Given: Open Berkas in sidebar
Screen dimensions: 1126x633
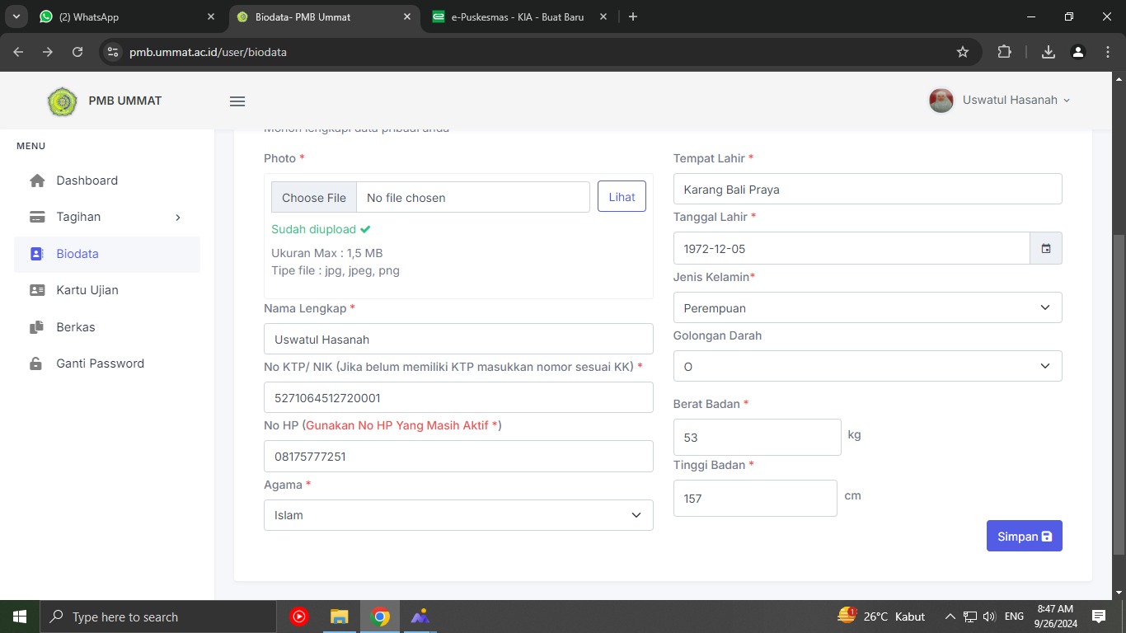Looking at the screenshot, I should point(75,327).
